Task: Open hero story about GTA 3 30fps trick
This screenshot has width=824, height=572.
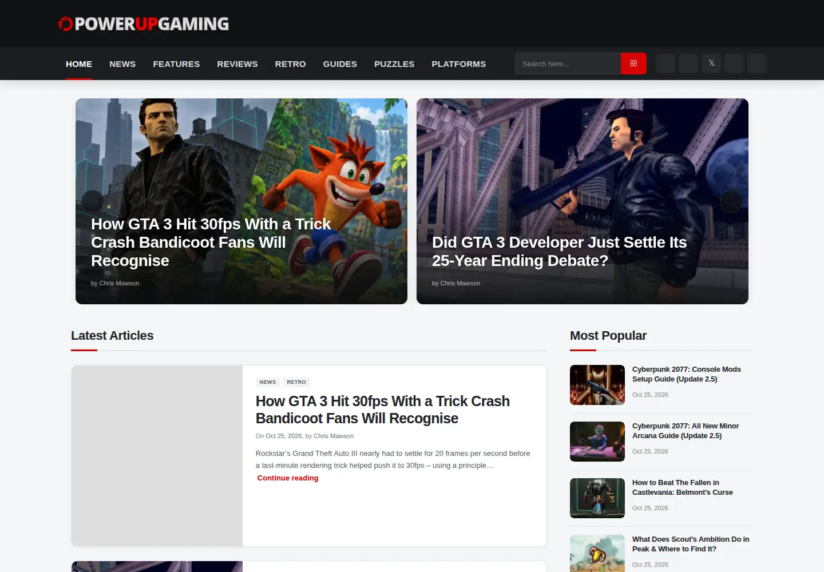Action: (x=211, y=243)
